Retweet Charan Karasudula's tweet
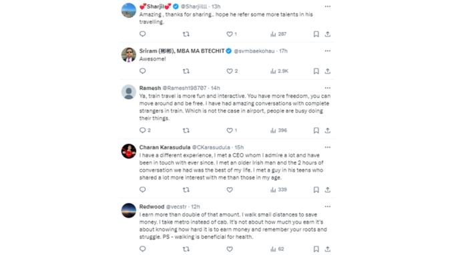The image size is (454, 255). pos(186,190)
